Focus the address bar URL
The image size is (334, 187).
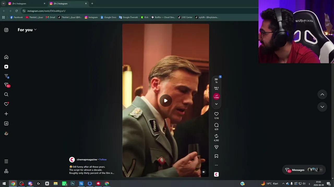click(46, 11)
